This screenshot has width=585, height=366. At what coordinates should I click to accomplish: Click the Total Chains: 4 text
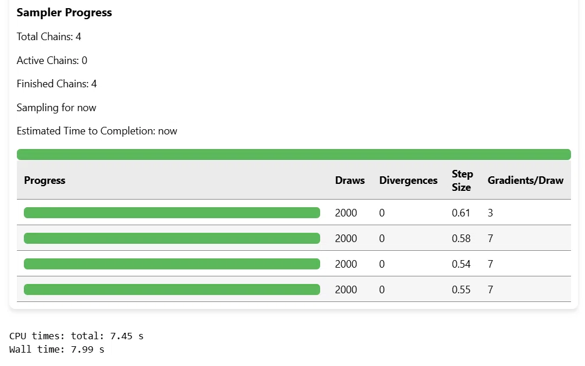tap(49, 37)
